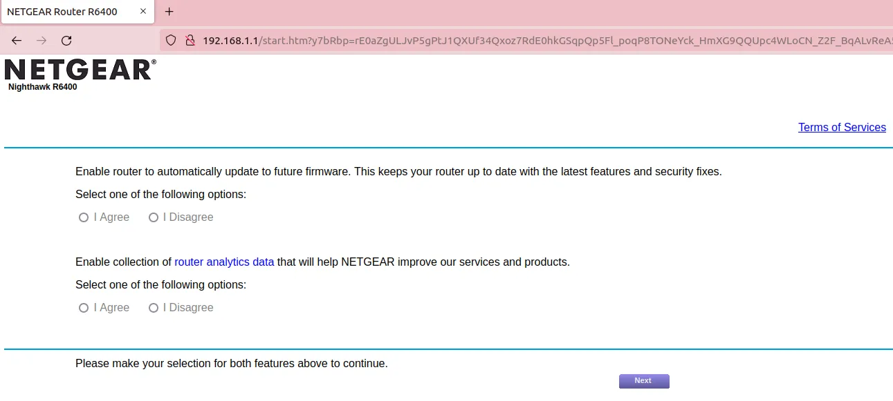The height and width of the screenshot is (401, 893).
Task: Click the Next button
Action: tap(644, 381)
